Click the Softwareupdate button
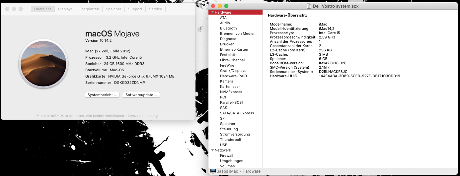Viewport: 460px width, 176px height. (141, 95)
